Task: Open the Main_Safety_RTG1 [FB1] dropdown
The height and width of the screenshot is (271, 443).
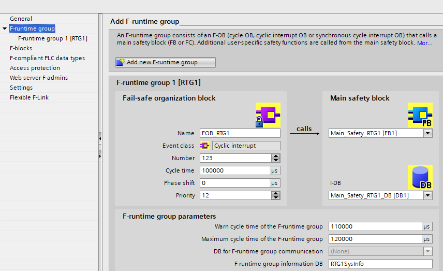Action: [x=427, y=133]
